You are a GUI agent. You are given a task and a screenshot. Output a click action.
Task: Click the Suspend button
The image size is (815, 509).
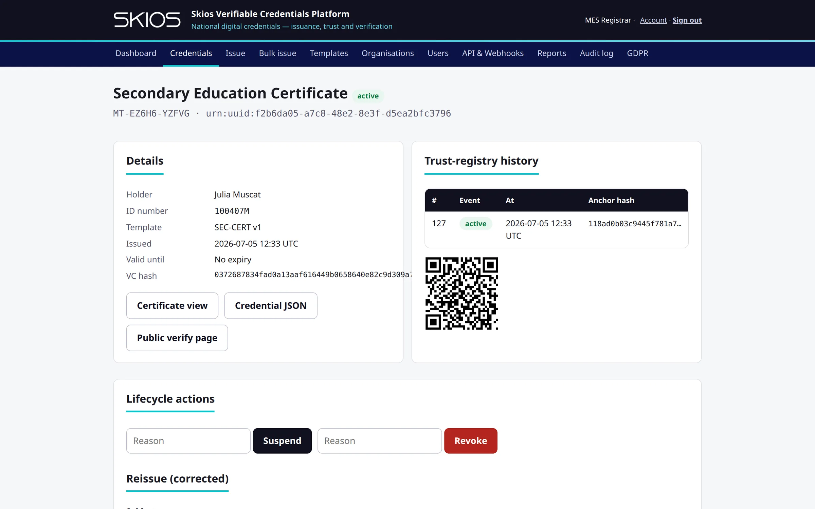pos(282,441)
